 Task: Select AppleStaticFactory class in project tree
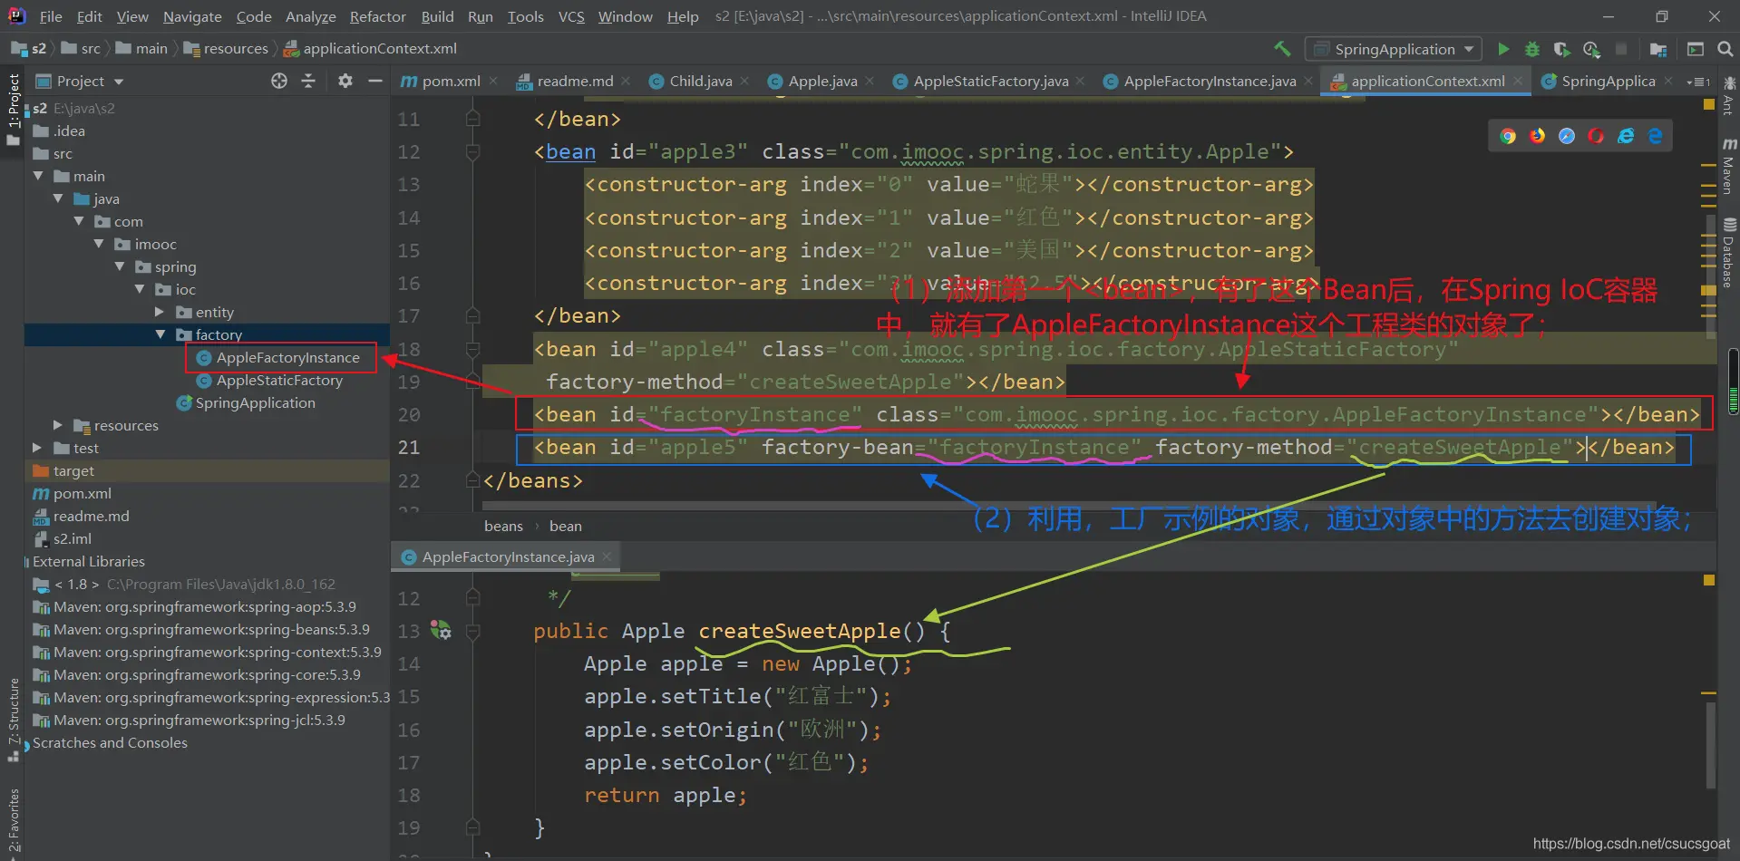[x=279, y=381]
